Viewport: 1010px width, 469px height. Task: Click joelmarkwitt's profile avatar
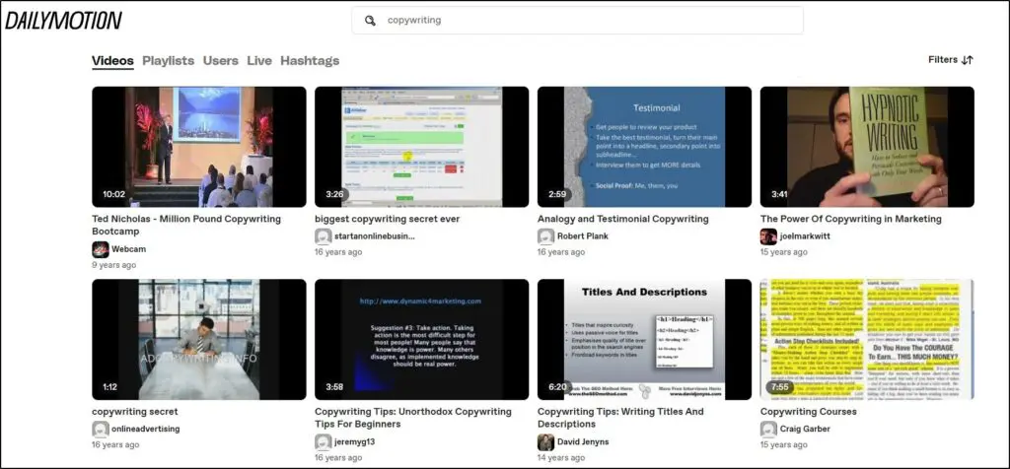click(x=769, y=236)
